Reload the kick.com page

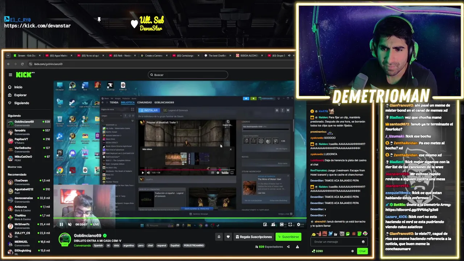pos(22,64)
